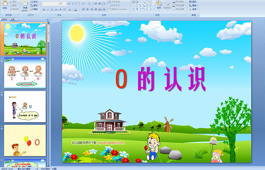Select the Triangle shape
The width and height of the screenshot is (265, 170).
point(137,5)
